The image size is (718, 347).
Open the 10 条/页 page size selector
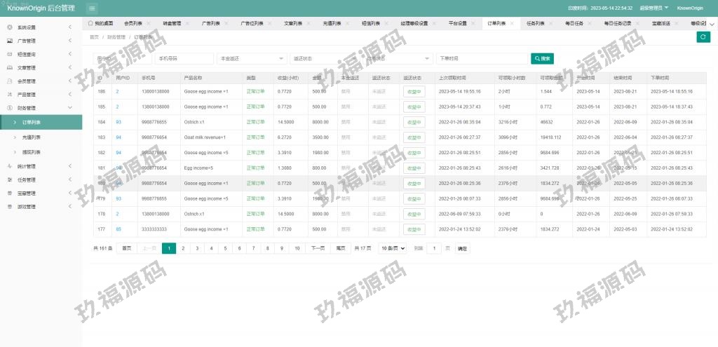tap(392, 248)
